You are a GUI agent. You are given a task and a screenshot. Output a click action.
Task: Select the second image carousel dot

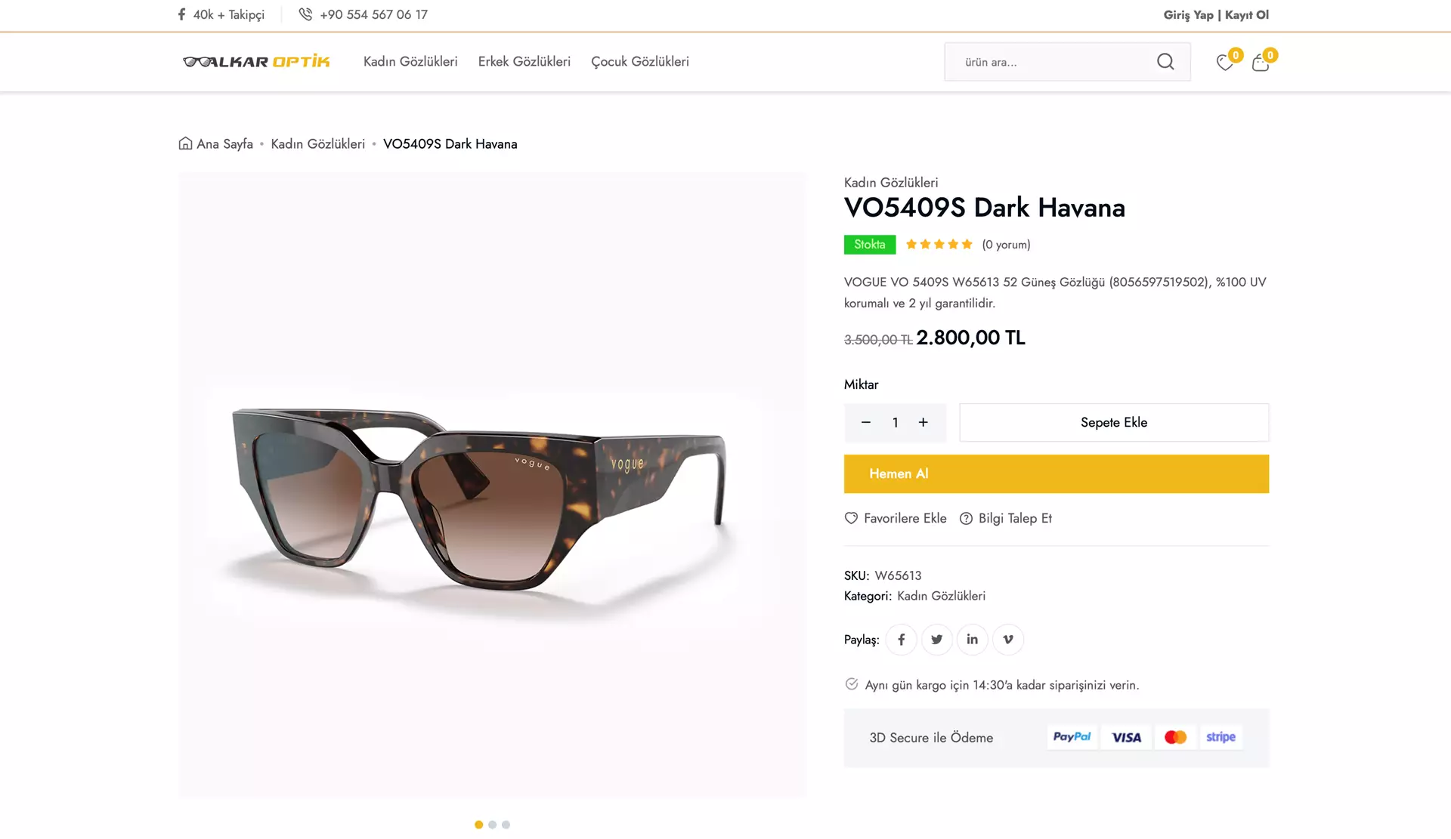pyautogui.click(x=492, y=825)
